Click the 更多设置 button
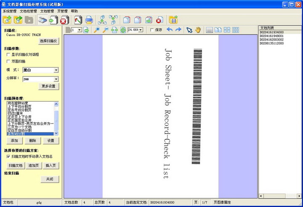The width and height of the screenshot is (303, 207). coord(48,86)
